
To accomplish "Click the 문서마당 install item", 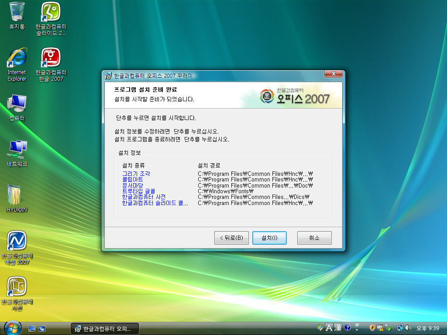I will (x=133, y=185).
